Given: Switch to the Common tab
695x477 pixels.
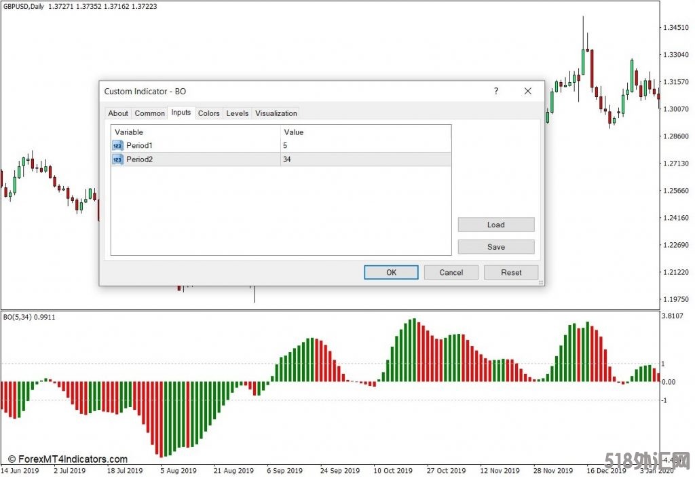Looking at the screenshot, I should point(149,113).
